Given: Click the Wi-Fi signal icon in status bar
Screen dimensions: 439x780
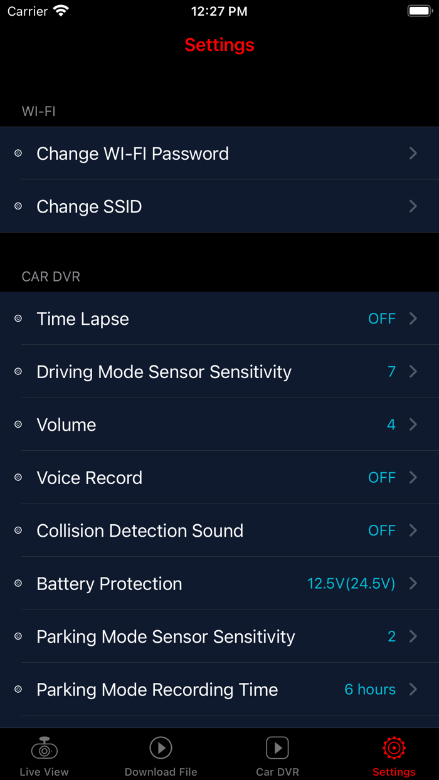Looking at the screenshot, I should (x=61, y=11).
